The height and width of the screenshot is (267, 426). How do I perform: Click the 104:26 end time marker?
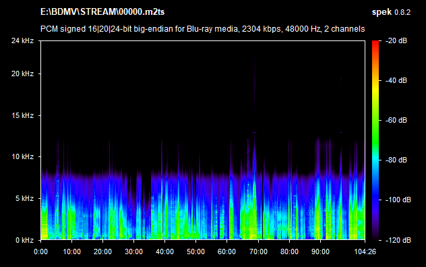coord(365,251)
